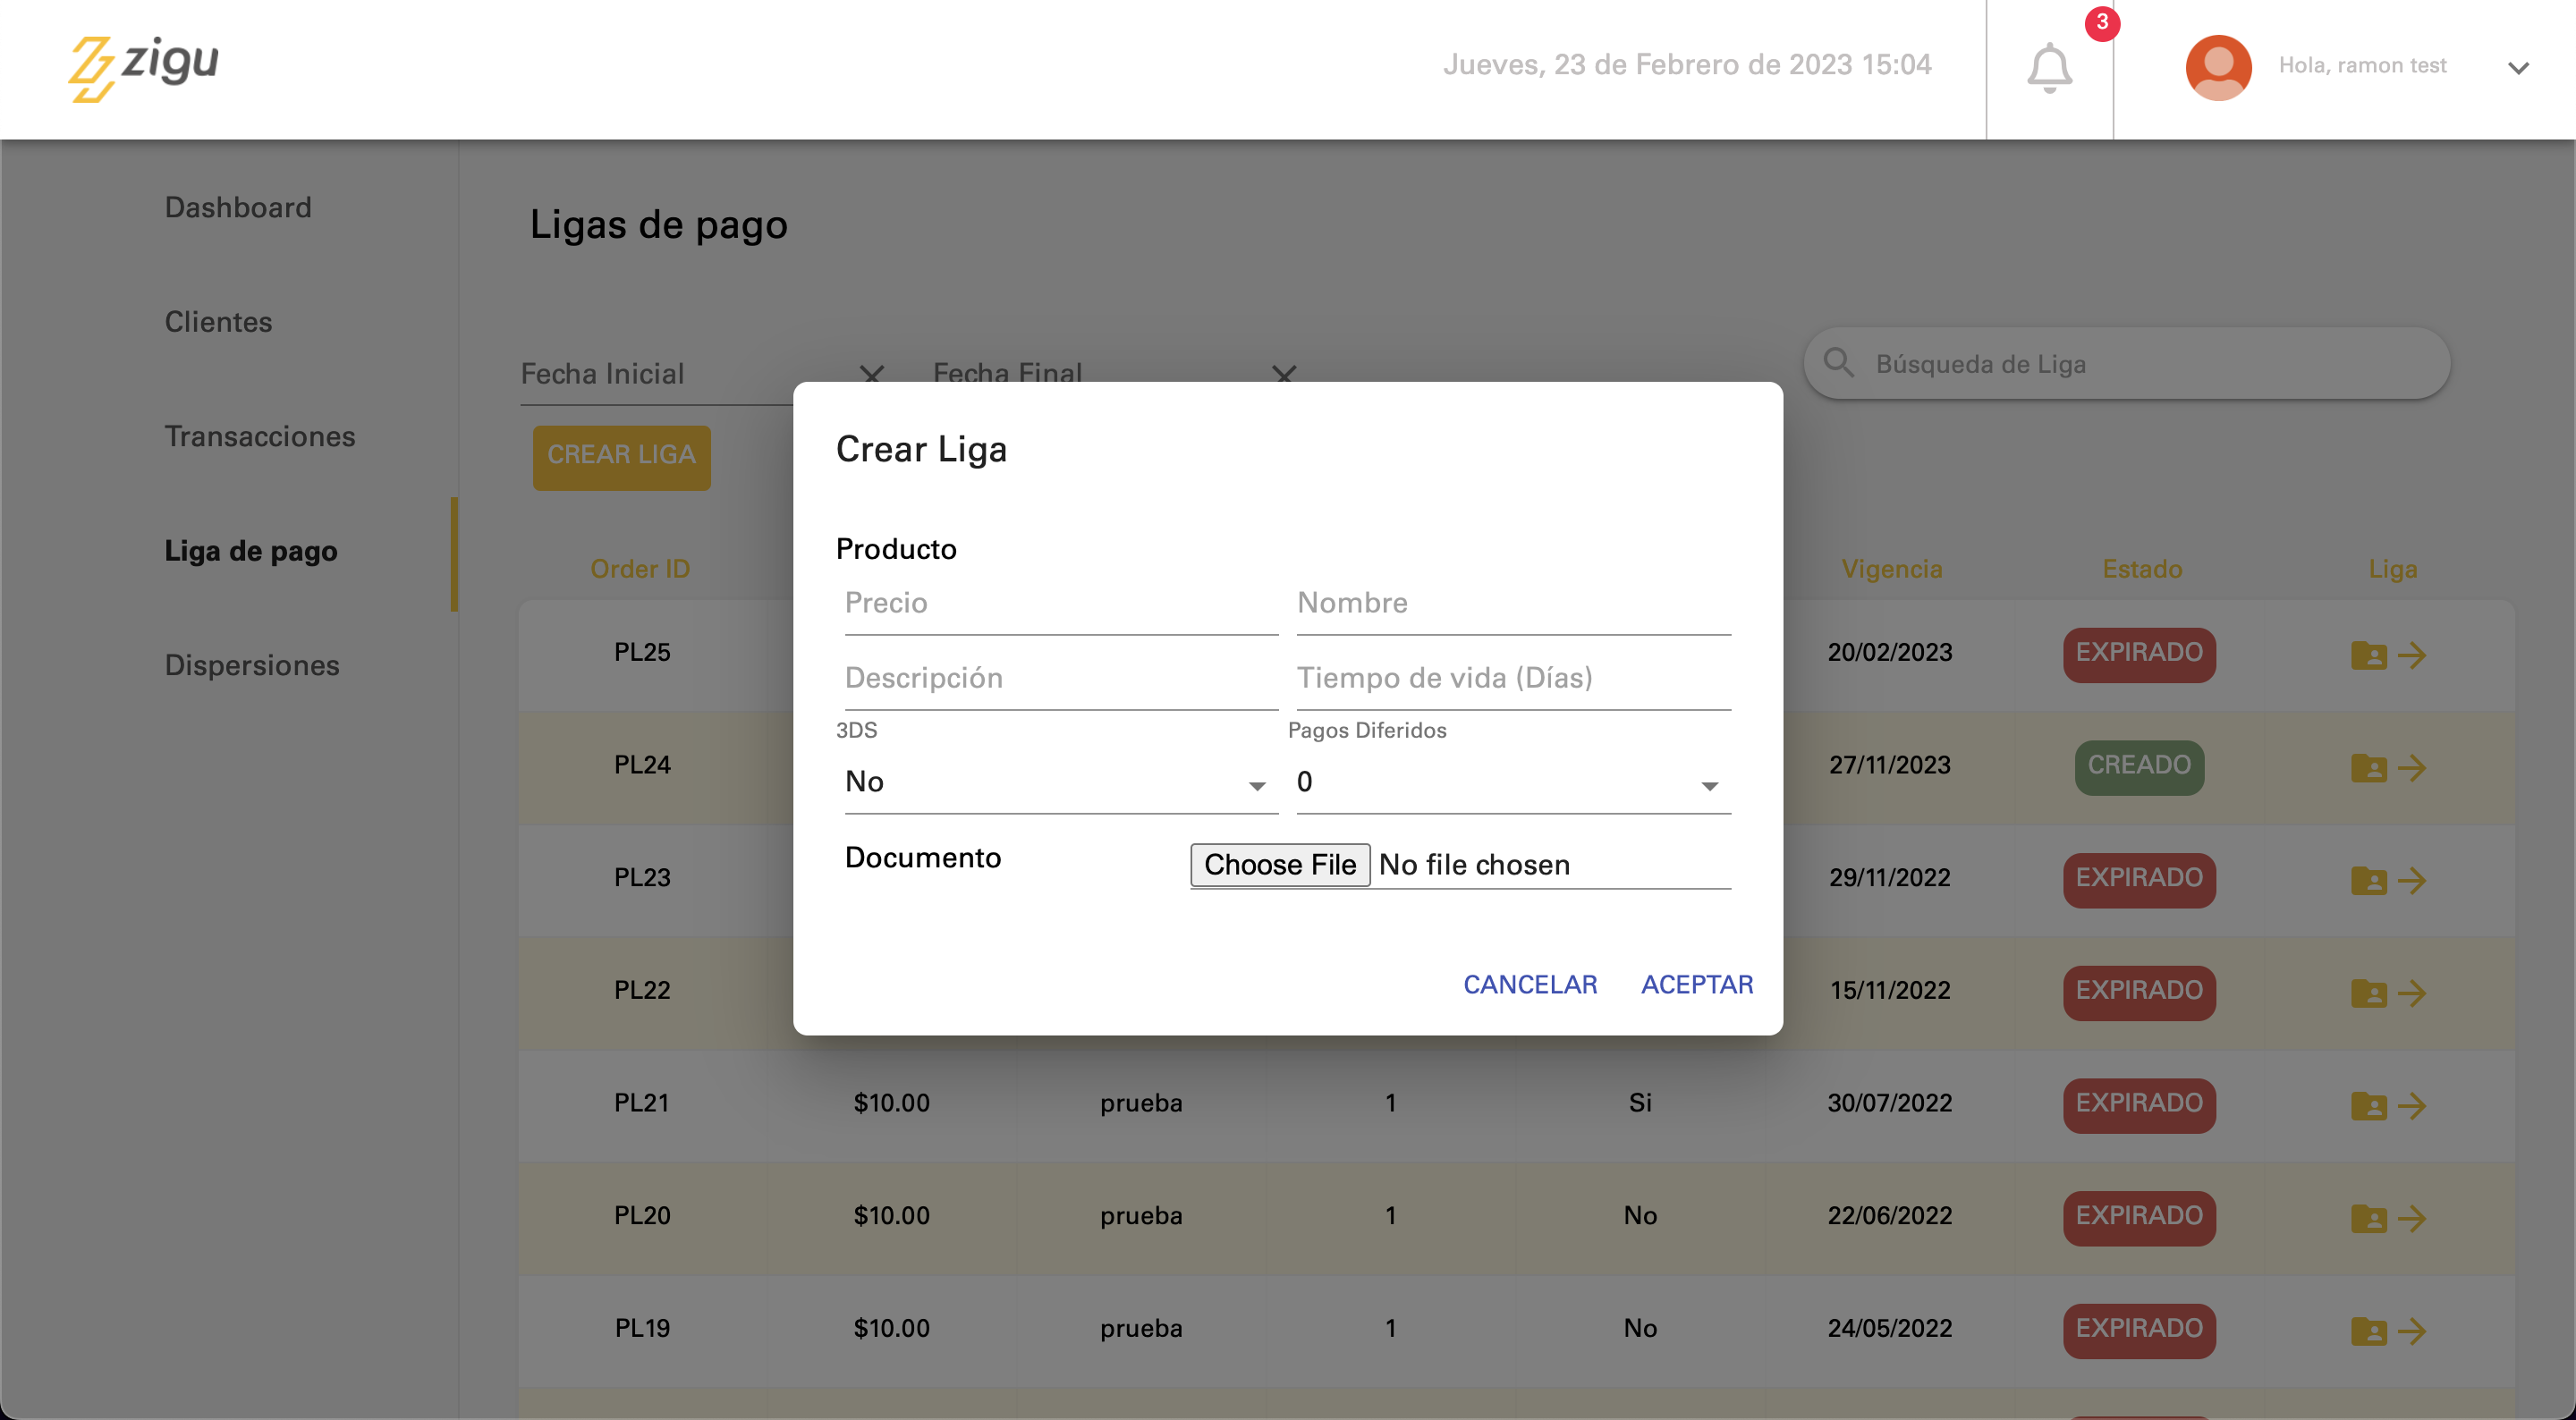This screenshot has height=1420, width=2576.
Task: Click the Vigencia column header
Action: click(1891, 568)
